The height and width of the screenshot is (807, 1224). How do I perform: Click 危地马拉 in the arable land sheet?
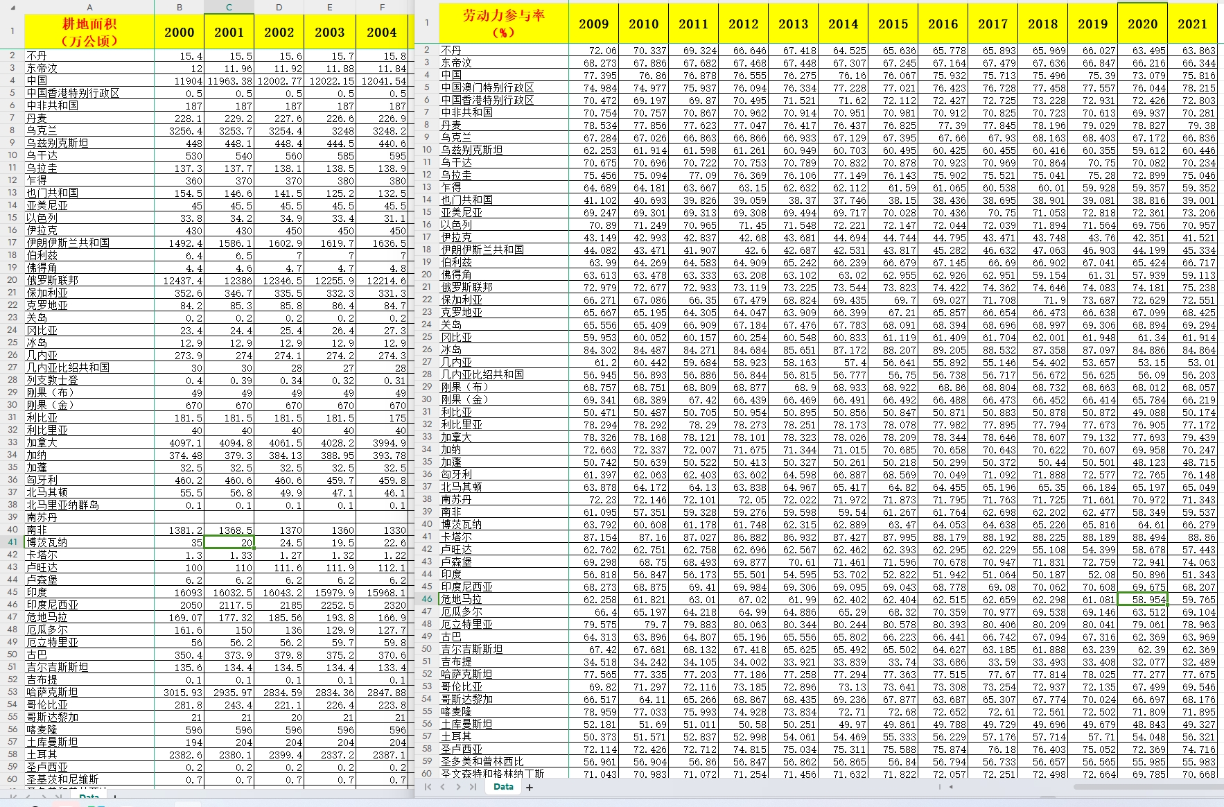point(89,617)
